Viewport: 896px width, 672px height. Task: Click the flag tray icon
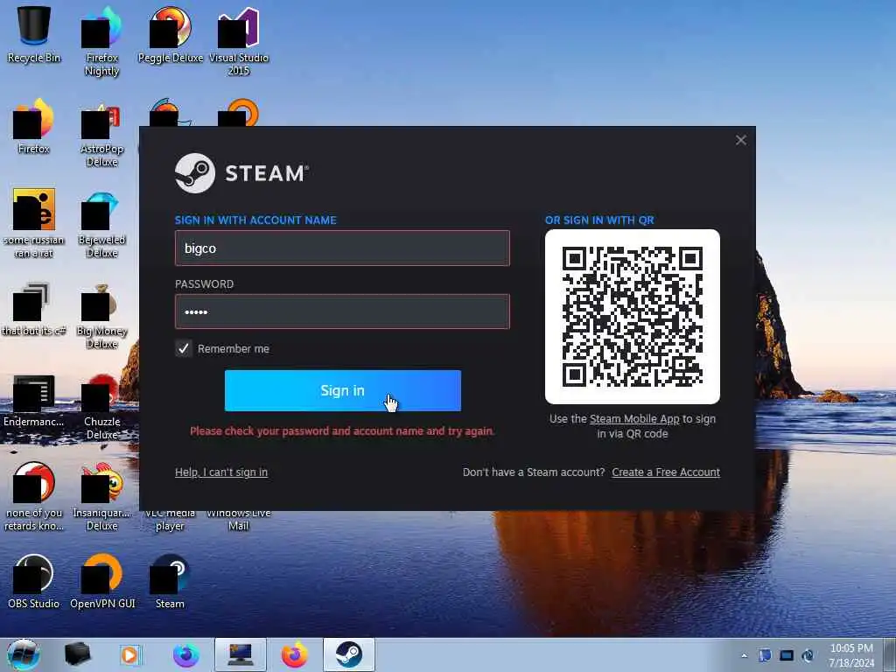click(765, 655)
